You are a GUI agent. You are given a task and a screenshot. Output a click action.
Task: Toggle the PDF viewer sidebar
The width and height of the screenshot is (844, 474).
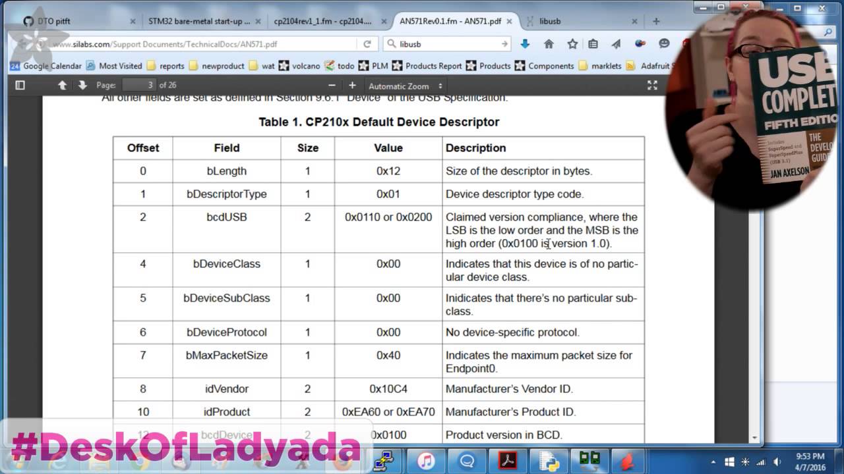point(20,85)
